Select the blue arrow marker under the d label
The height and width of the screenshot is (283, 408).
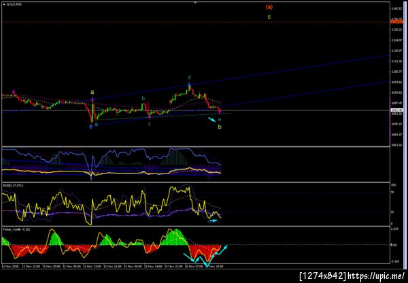click(x=190, y=84)
